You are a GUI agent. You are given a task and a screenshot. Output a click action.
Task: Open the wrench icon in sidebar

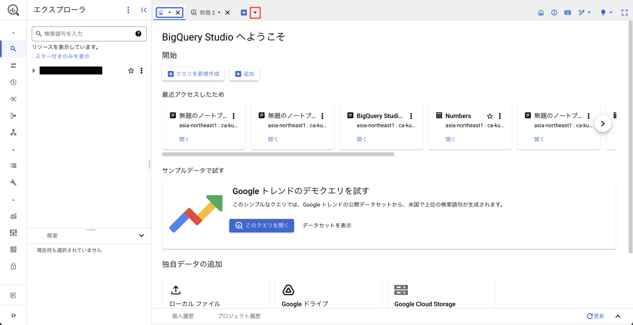13,182
